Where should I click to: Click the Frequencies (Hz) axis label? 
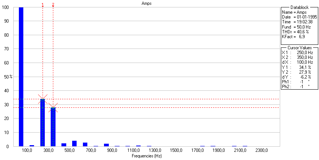click(147, 156)
